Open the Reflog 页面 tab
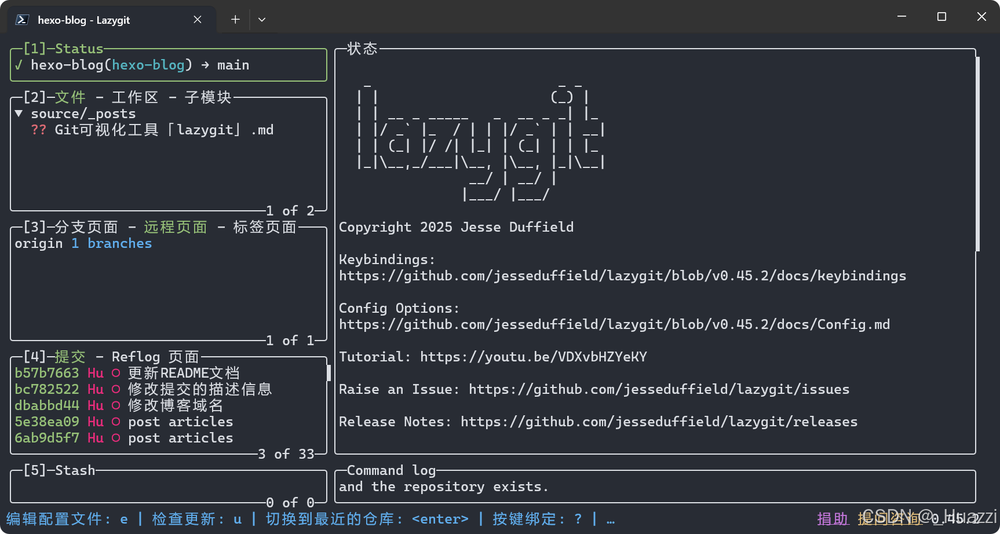The width and height of the screenshot is (1000, 534). pos(155,357)
